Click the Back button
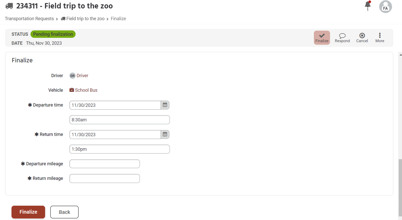The width and height of the screenshot is (402, 220). 64,212
